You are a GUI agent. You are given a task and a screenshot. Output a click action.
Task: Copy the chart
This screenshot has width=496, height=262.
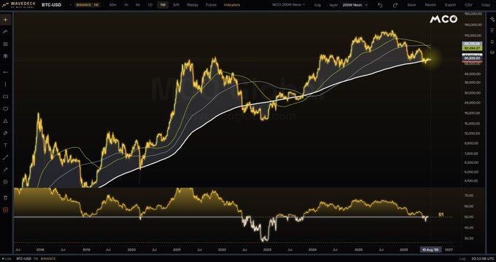486,5
